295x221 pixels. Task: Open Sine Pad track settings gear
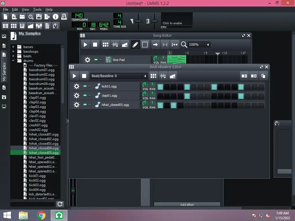[88, 60]
